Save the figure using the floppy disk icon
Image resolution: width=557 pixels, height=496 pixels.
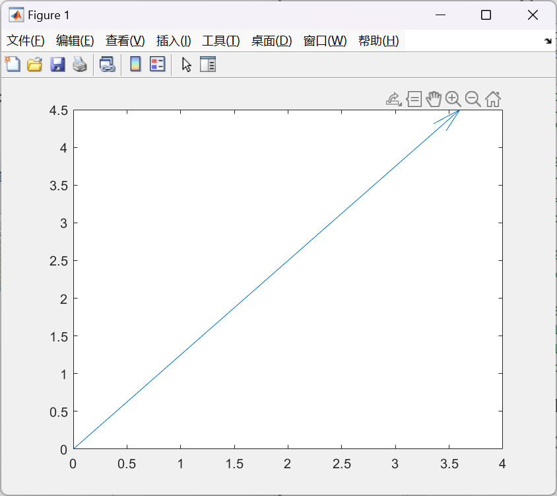(57, 64)
